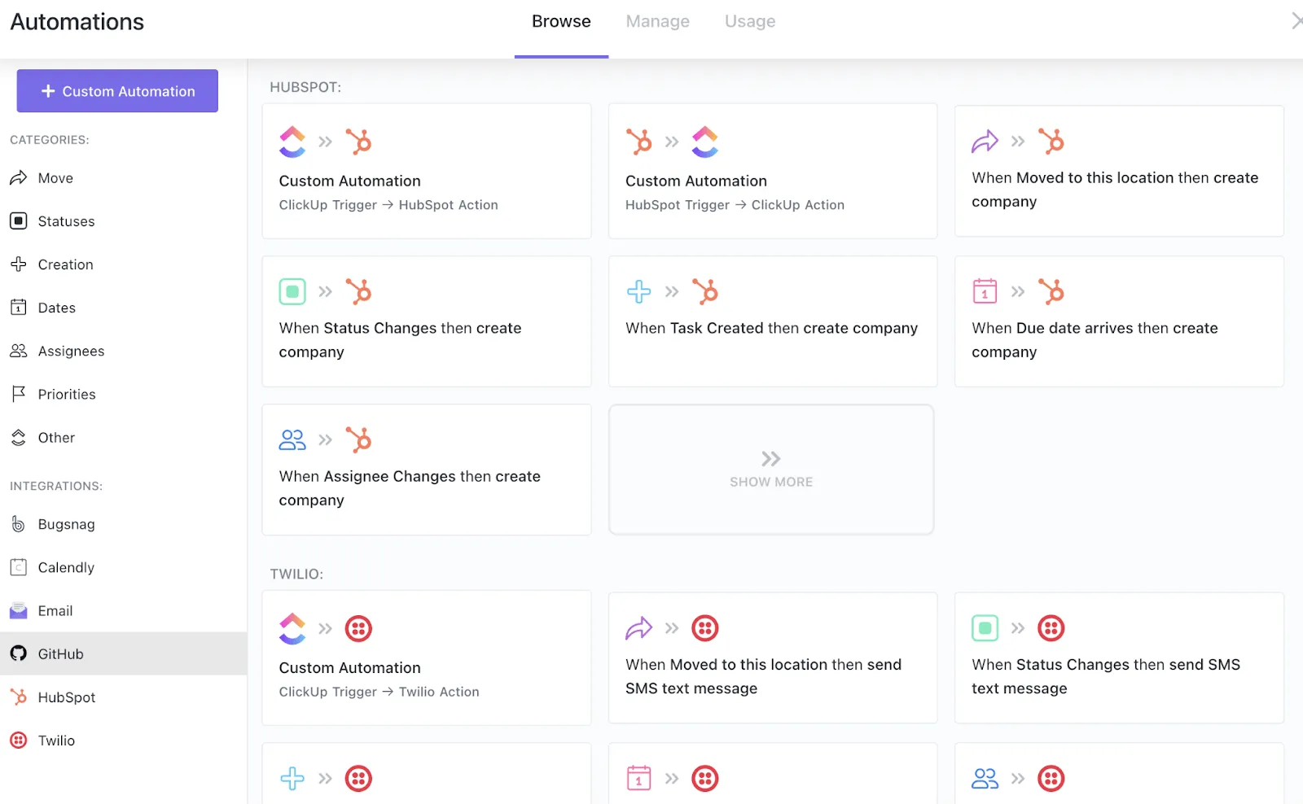The image size is (1303, 804).
Task: Select ClickUp Trigger to HubSpot Action card
Action: coord(427,171)
